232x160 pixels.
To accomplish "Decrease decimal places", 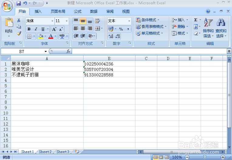I will point(118,36).
